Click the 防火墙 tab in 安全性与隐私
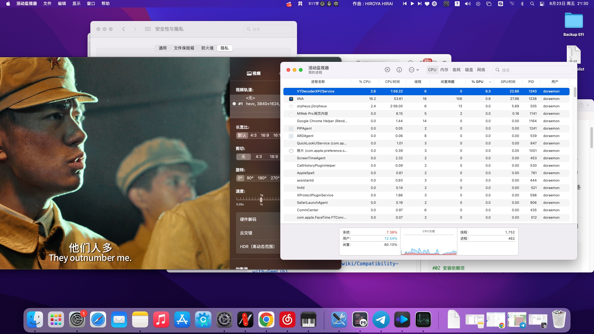 click(207, 48)
